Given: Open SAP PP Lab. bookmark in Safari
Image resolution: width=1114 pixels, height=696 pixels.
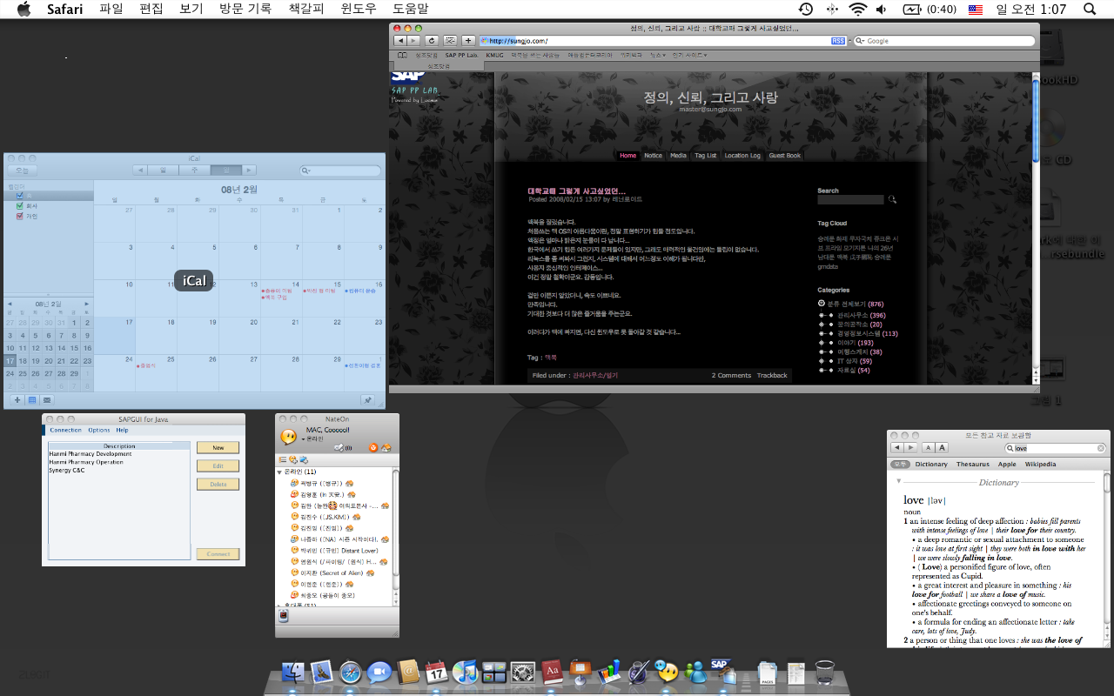Looking at the screenshot, I should tap(462, 55).
